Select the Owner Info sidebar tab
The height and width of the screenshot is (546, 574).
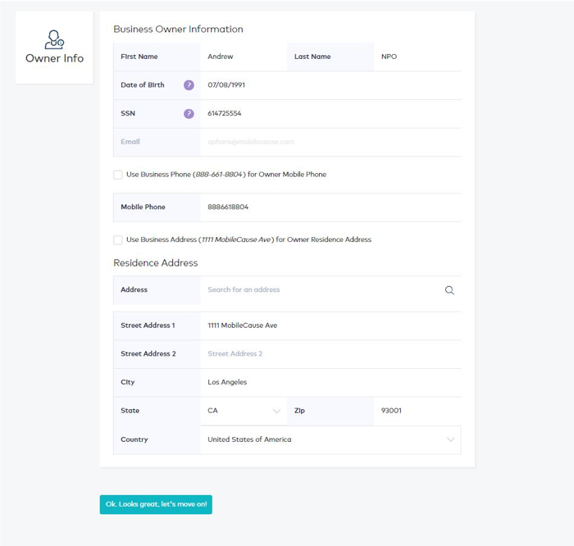(54, 48)
